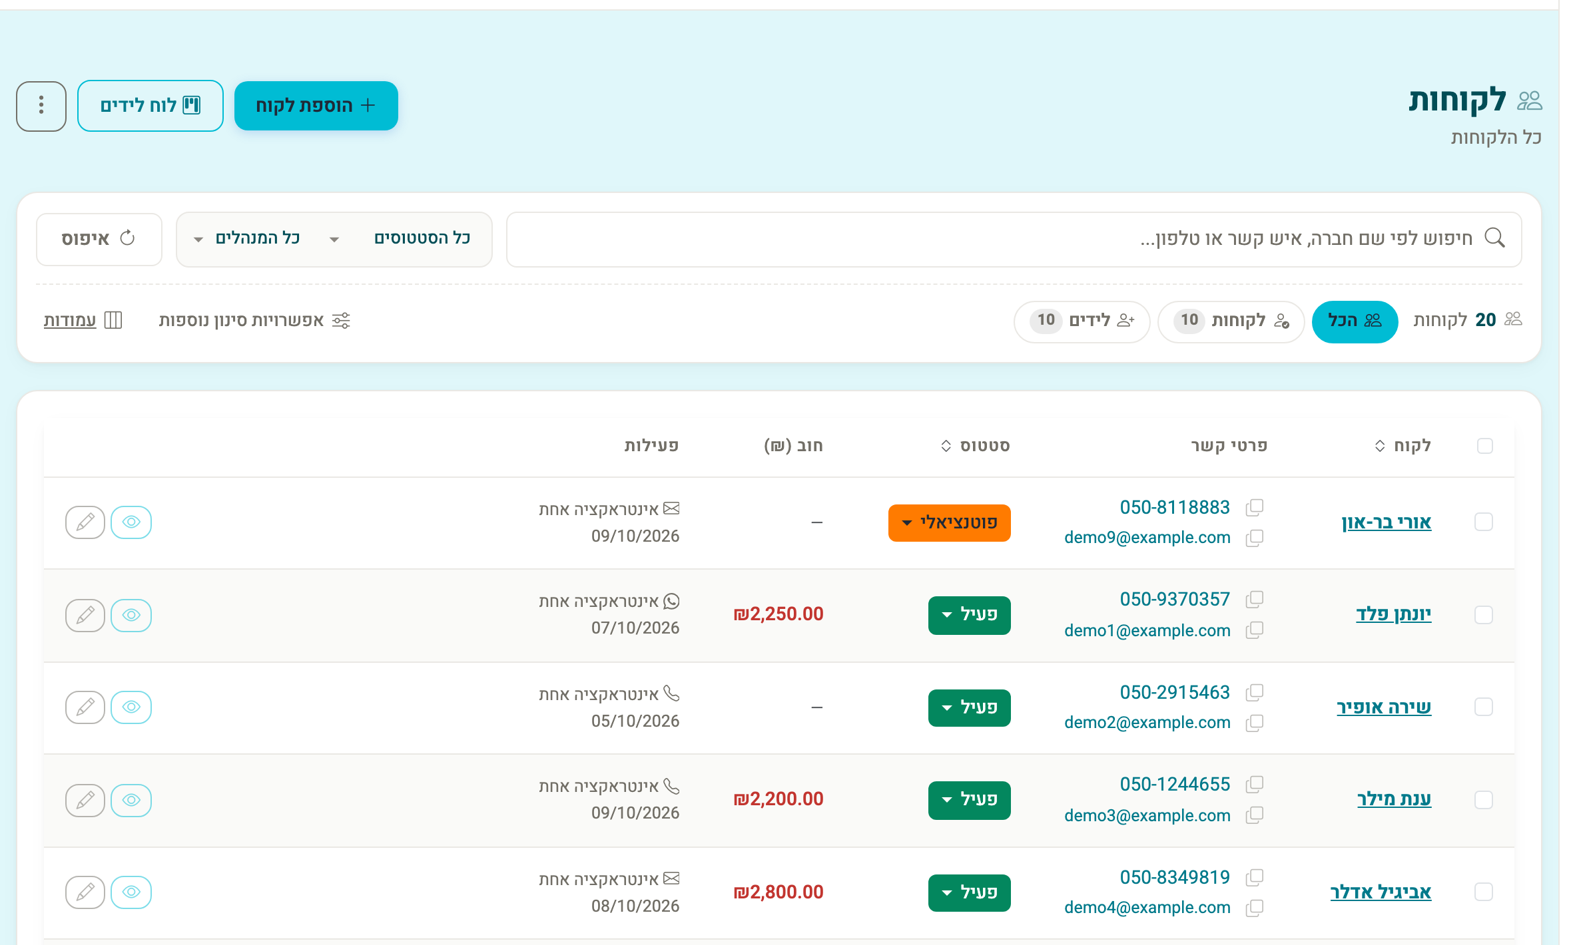Open edit pencil for אורי בר-און row
This screenshot has height=945, width=1569.
[85, 522]
